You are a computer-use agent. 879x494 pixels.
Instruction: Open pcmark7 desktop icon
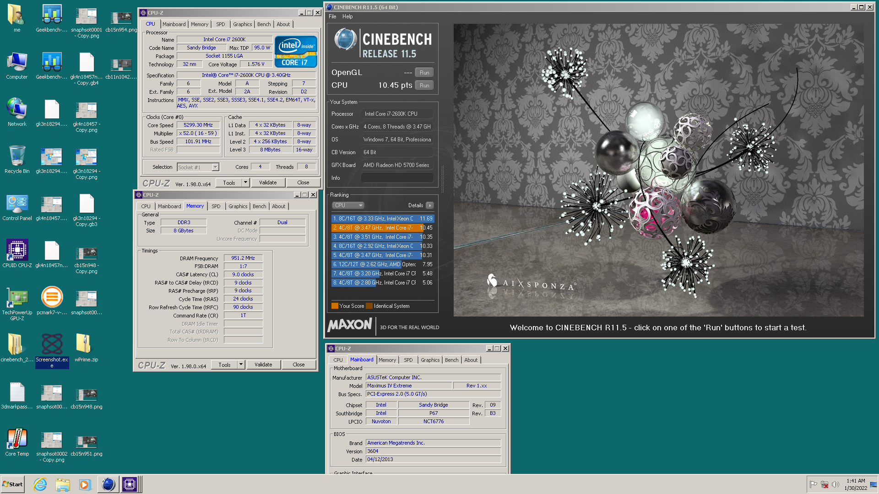tap(52, 301)
